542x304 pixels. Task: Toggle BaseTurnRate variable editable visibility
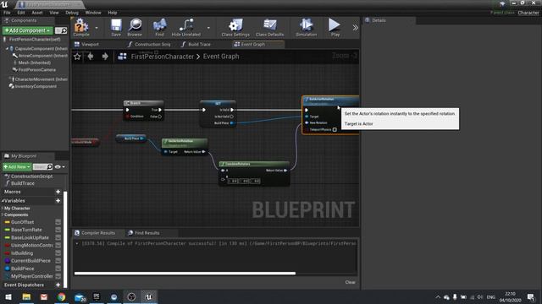(58, 230)
